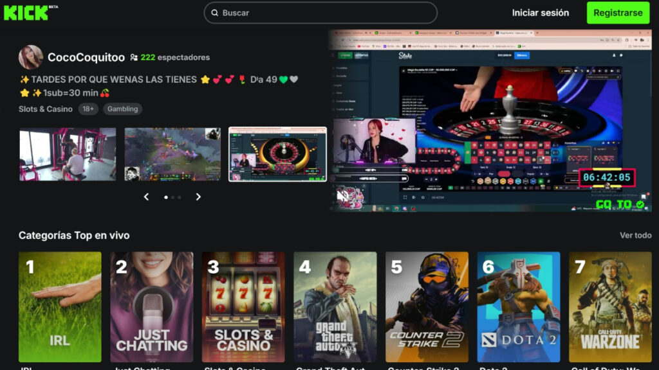659x370 pixels.
Task: Click the '222 espectadores' viewer count
Action: click(x=175, y=57)
